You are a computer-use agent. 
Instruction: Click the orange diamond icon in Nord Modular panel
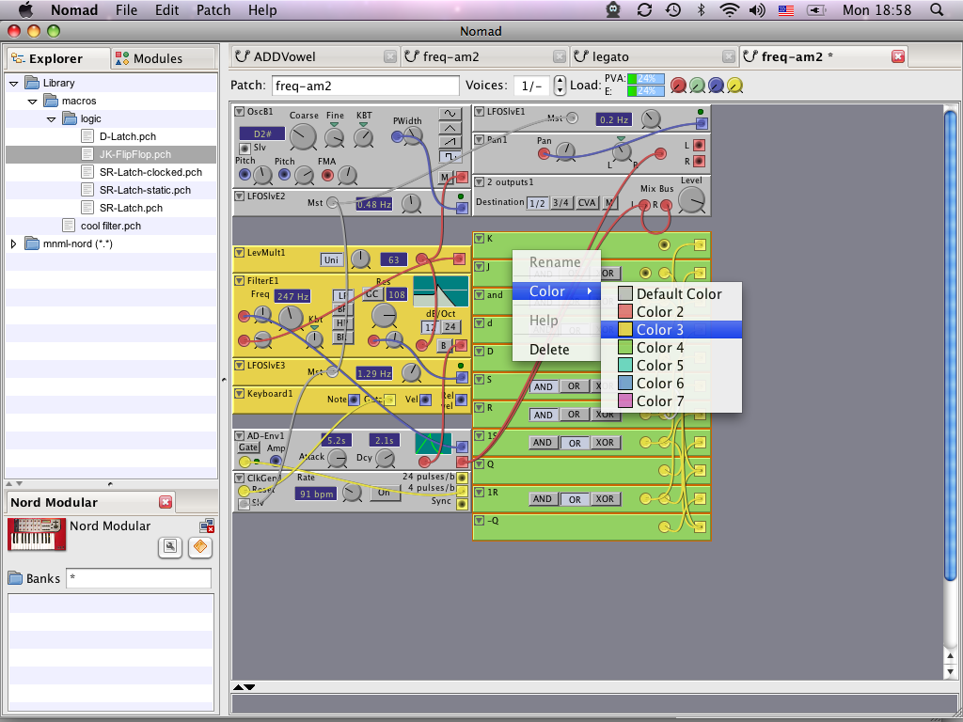[199, 548]
